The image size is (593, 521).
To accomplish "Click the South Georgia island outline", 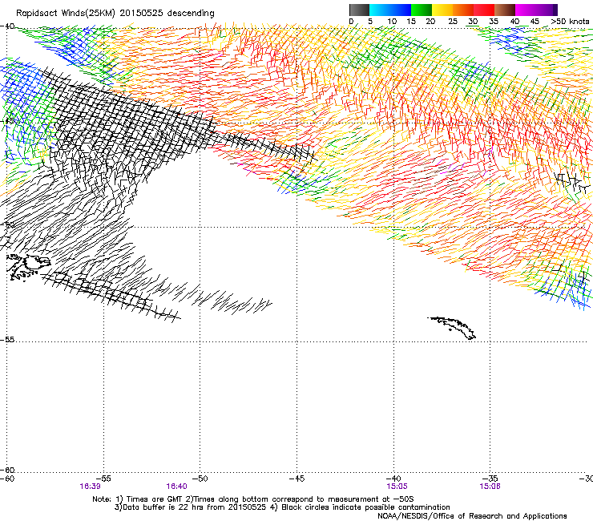I will 452,328.
